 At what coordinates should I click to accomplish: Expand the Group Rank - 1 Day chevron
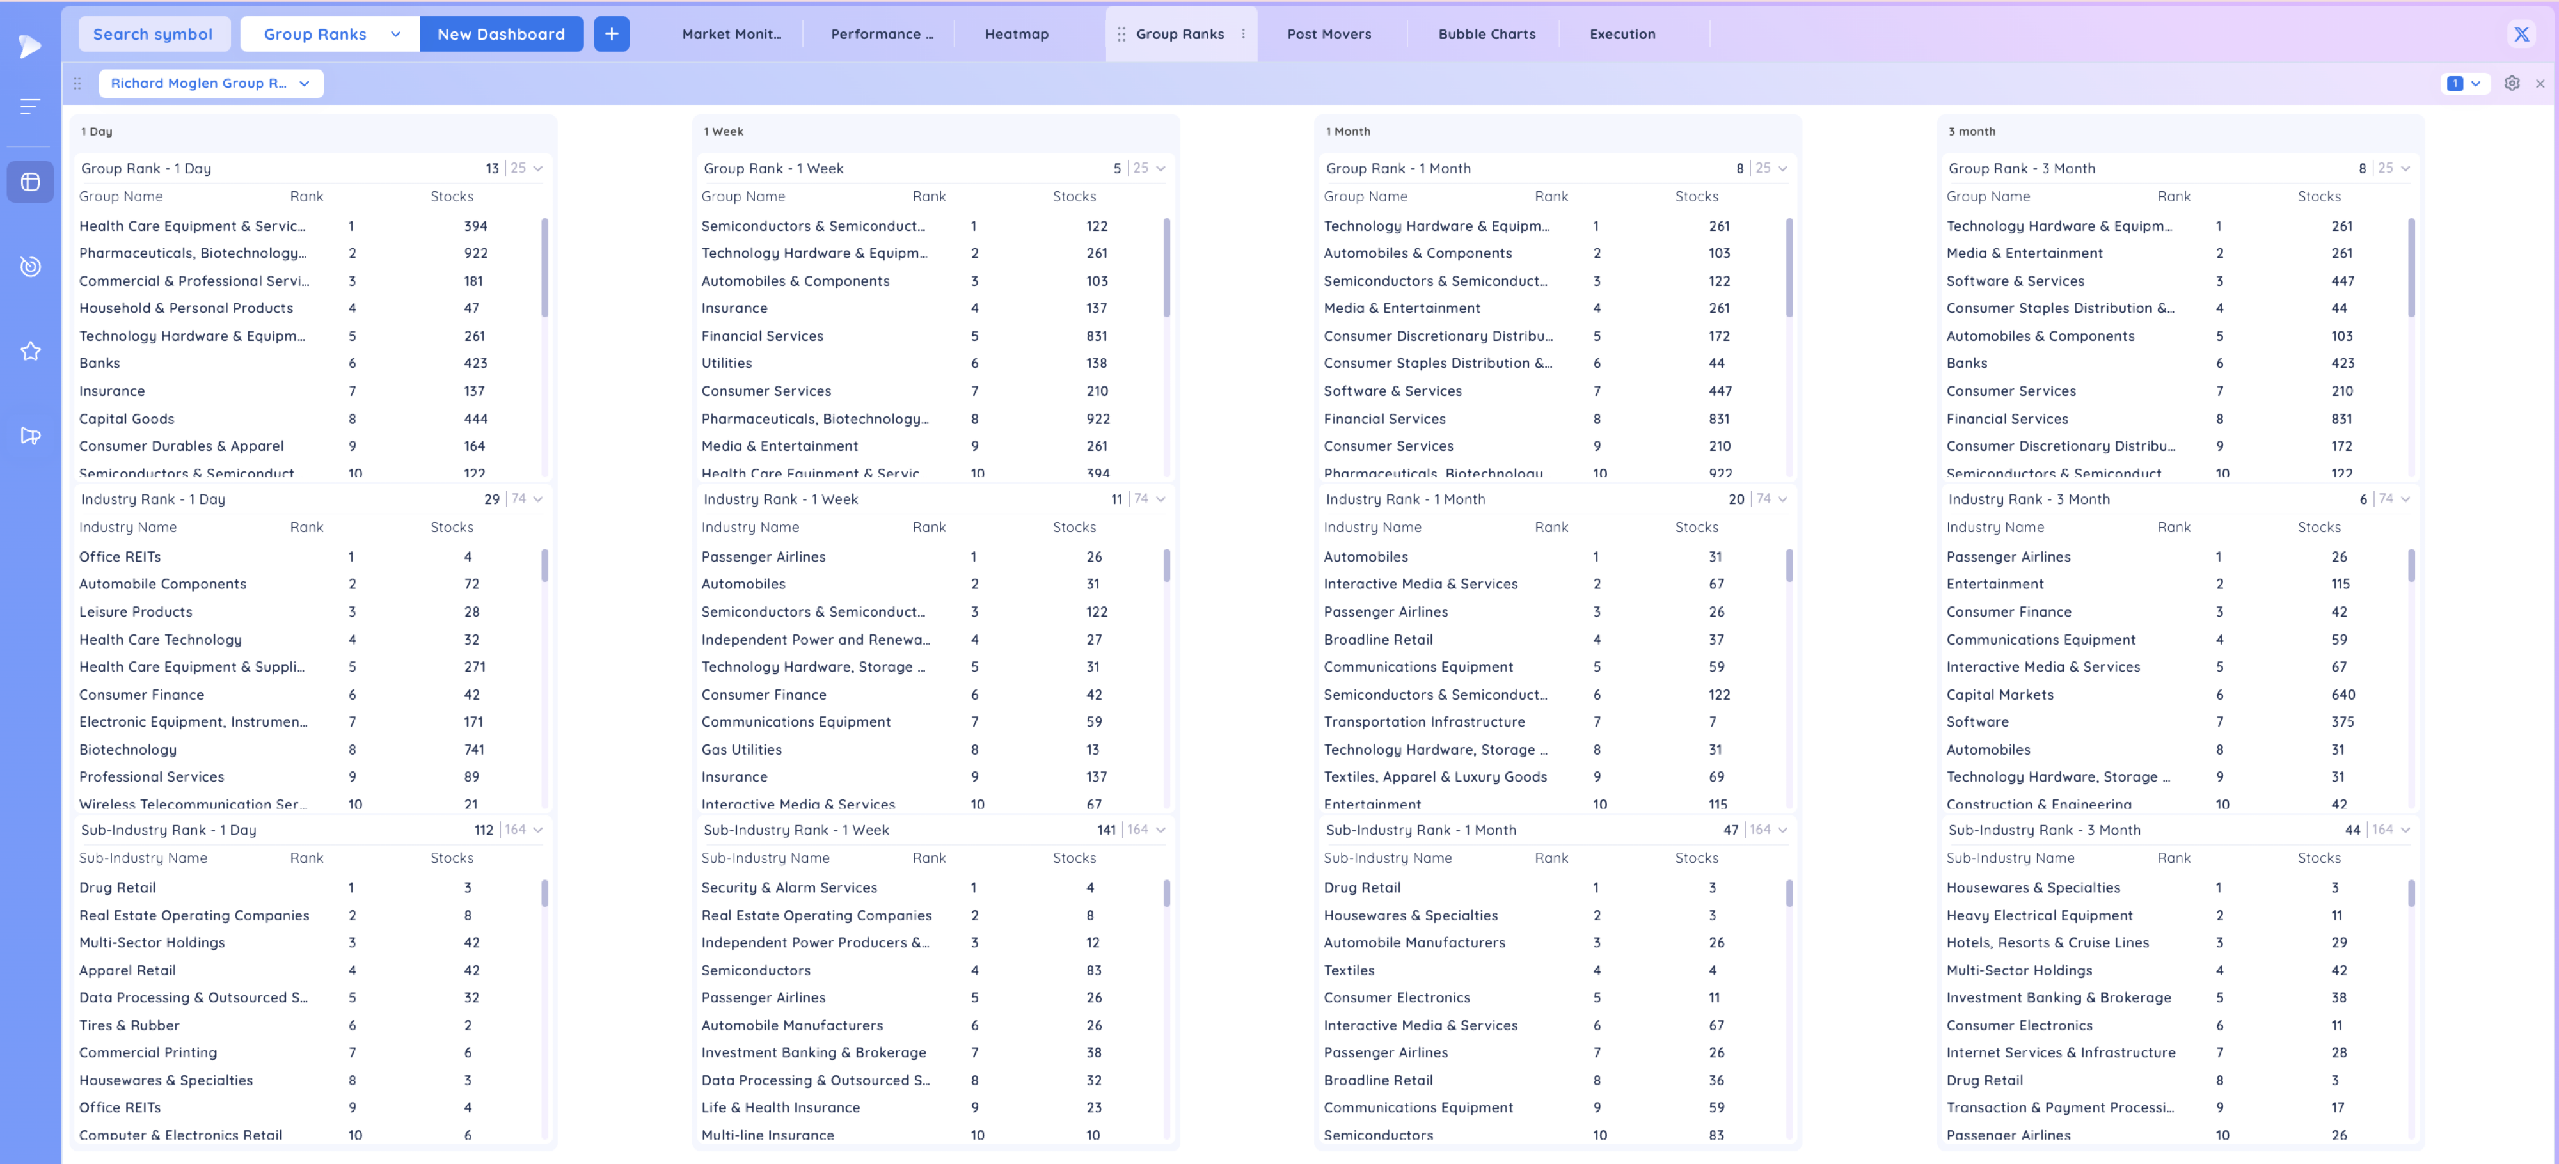click(x=537, y=168)
